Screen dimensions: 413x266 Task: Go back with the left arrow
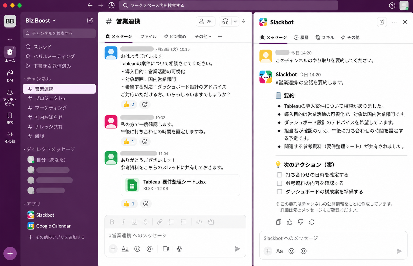click(x=90, y=5)
